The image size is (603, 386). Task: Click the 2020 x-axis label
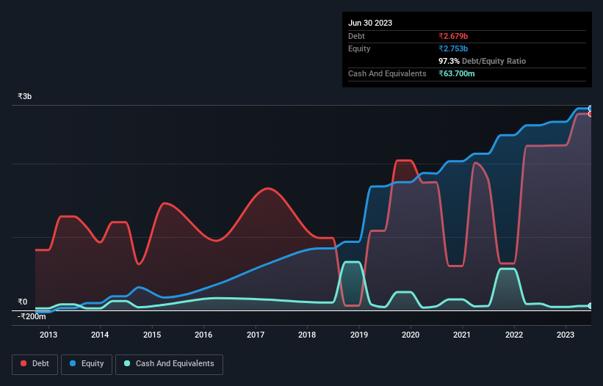[411, 335]
